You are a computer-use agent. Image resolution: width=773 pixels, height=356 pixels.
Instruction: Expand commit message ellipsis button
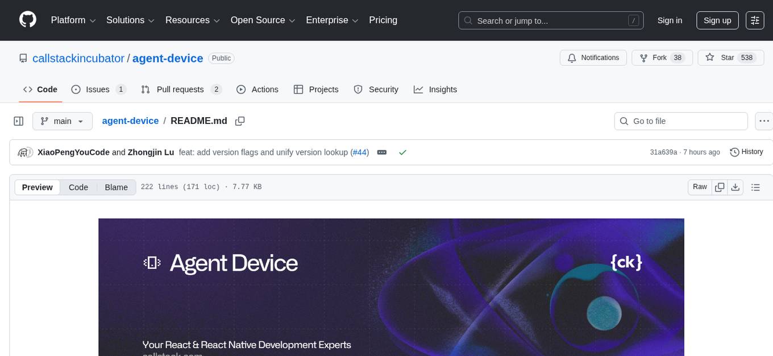(382, 152)
